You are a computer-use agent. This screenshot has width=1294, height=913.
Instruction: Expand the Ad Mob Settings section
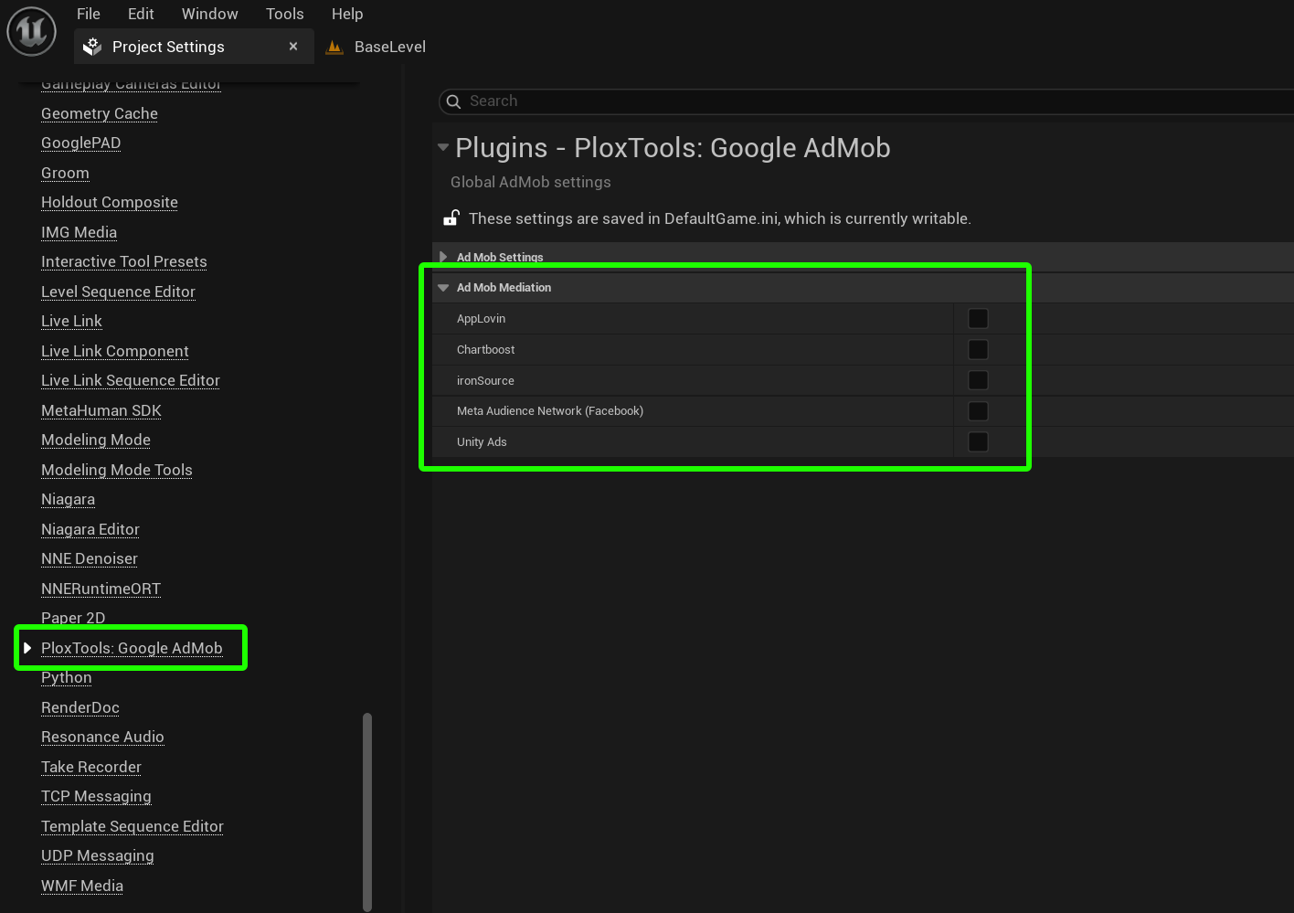pyautogui.click(x=444, y=257)
